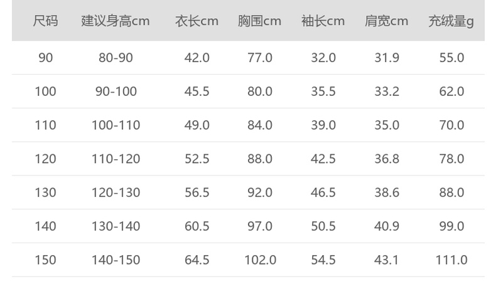Click the 充绒量g column header
This screenshot has width=496, height=304.
[451, 21]
